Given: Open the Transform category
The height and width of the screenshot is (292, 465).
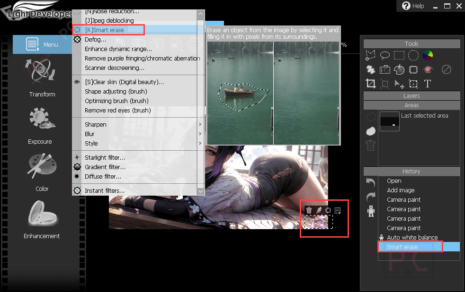Looking at the screenshot, I should (42, 78).
